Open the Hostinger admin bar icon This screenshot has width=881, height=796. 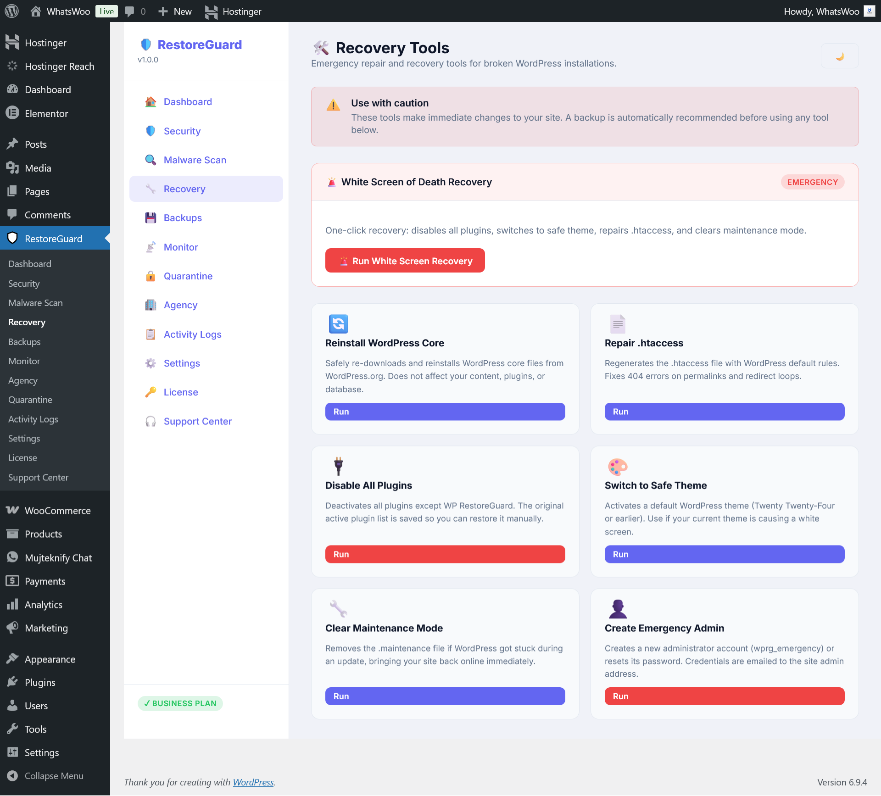click(211, 11)
